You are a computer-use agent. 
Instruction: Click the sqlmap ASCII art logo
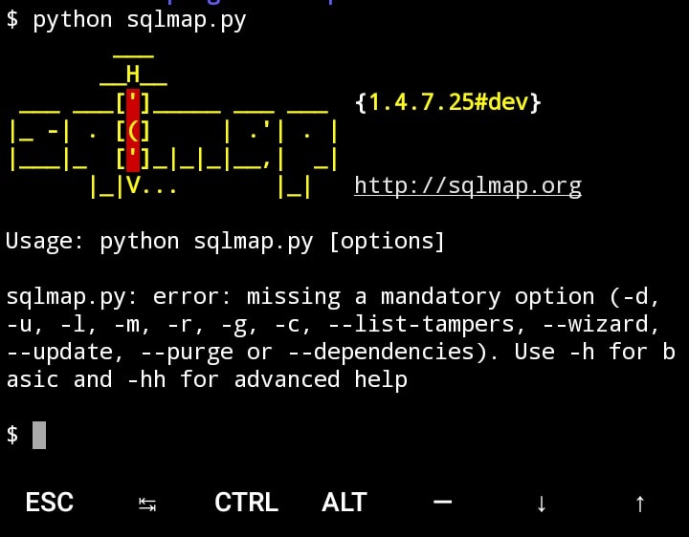click(173, 126)
